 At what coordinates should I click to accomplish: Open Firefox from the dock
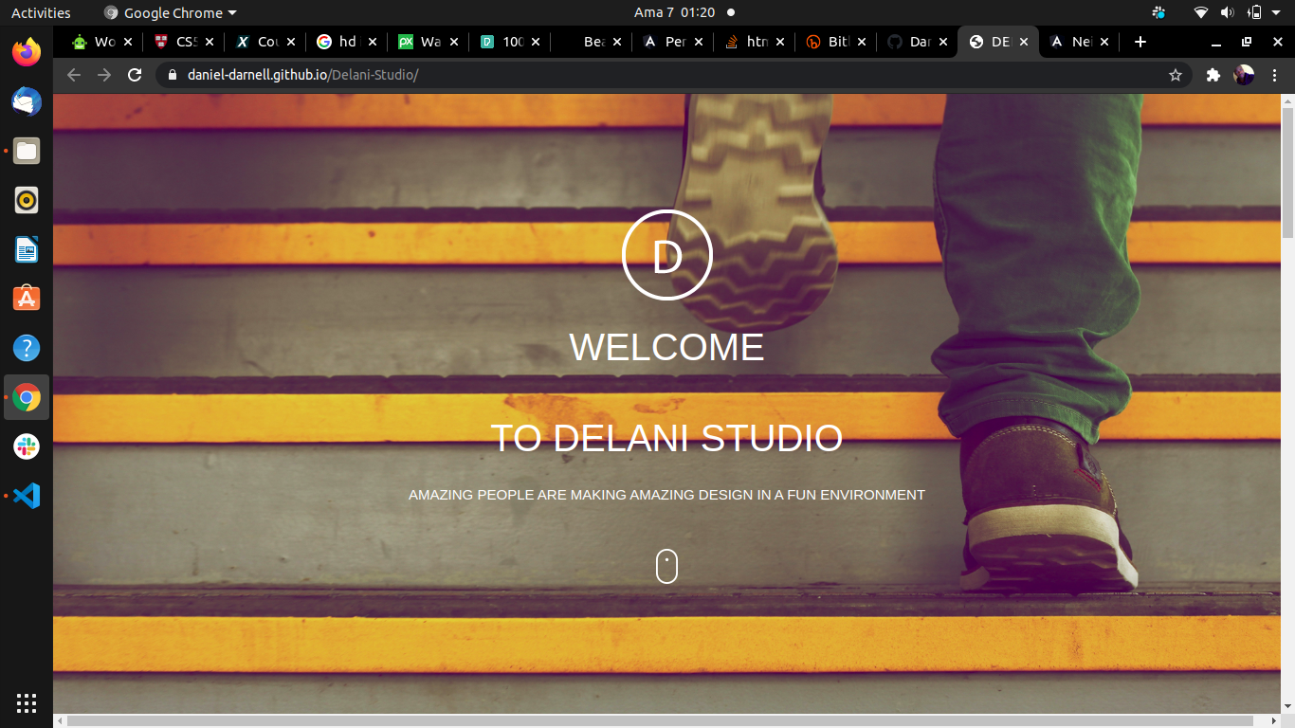click(x=26, y=52)
